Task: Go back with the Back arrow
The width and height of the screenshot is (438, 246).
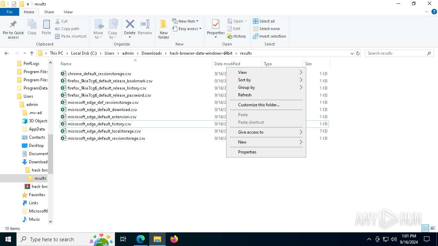Action: [7, 53]
